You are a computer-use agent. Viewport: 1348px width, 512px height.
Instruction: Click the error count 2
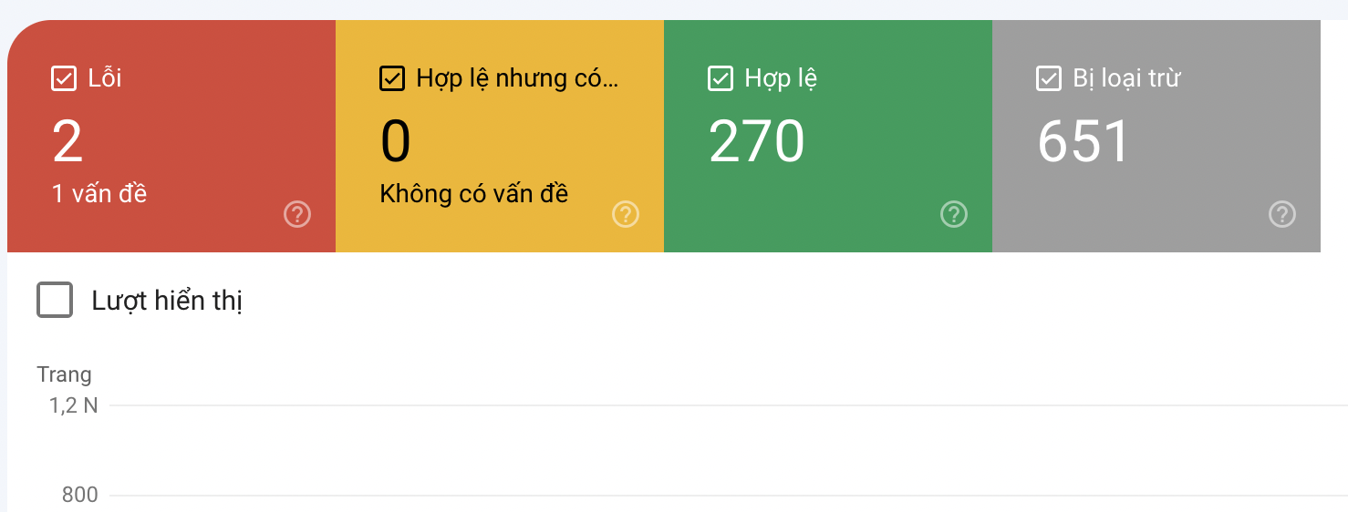[68, 142]
